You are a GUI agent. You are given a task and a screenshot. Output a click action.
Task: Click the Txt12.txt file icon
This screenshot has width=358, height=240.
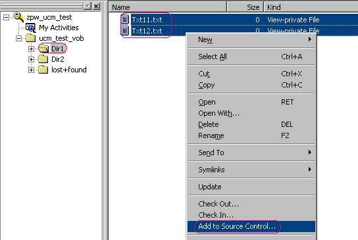(124, 30)
